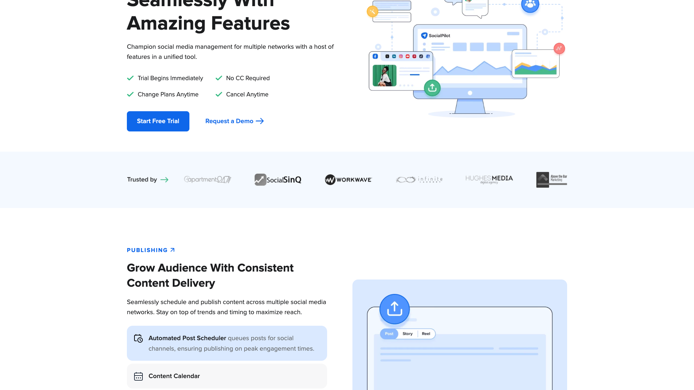Click the X (Twitter) network icon
Viewport: 694px width, 390px height.
(387, 56)
